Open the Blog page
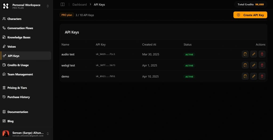 pyautogui.click(x=26, y=121)
